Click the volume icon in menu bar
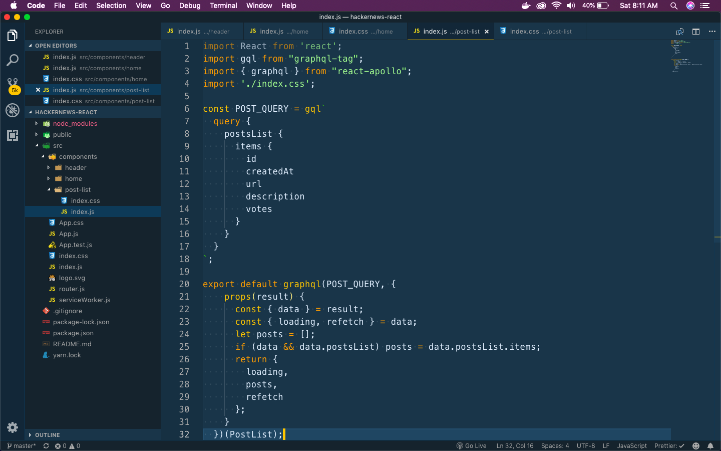721x451 pixels. 571,6
